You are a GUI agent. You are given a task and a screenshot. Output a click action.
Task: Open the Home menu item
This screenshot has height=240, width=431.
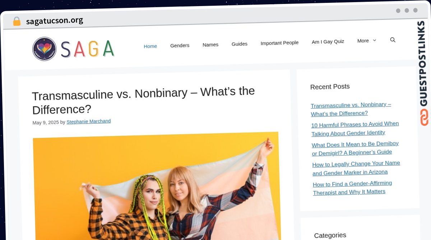(150, 46)
